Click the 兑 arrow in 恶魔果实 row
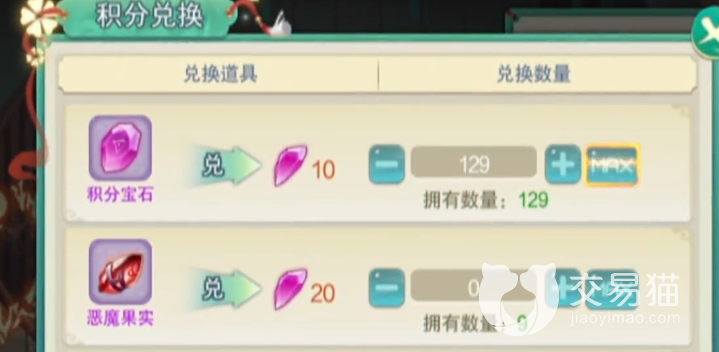719x352 pixels. 225,289
